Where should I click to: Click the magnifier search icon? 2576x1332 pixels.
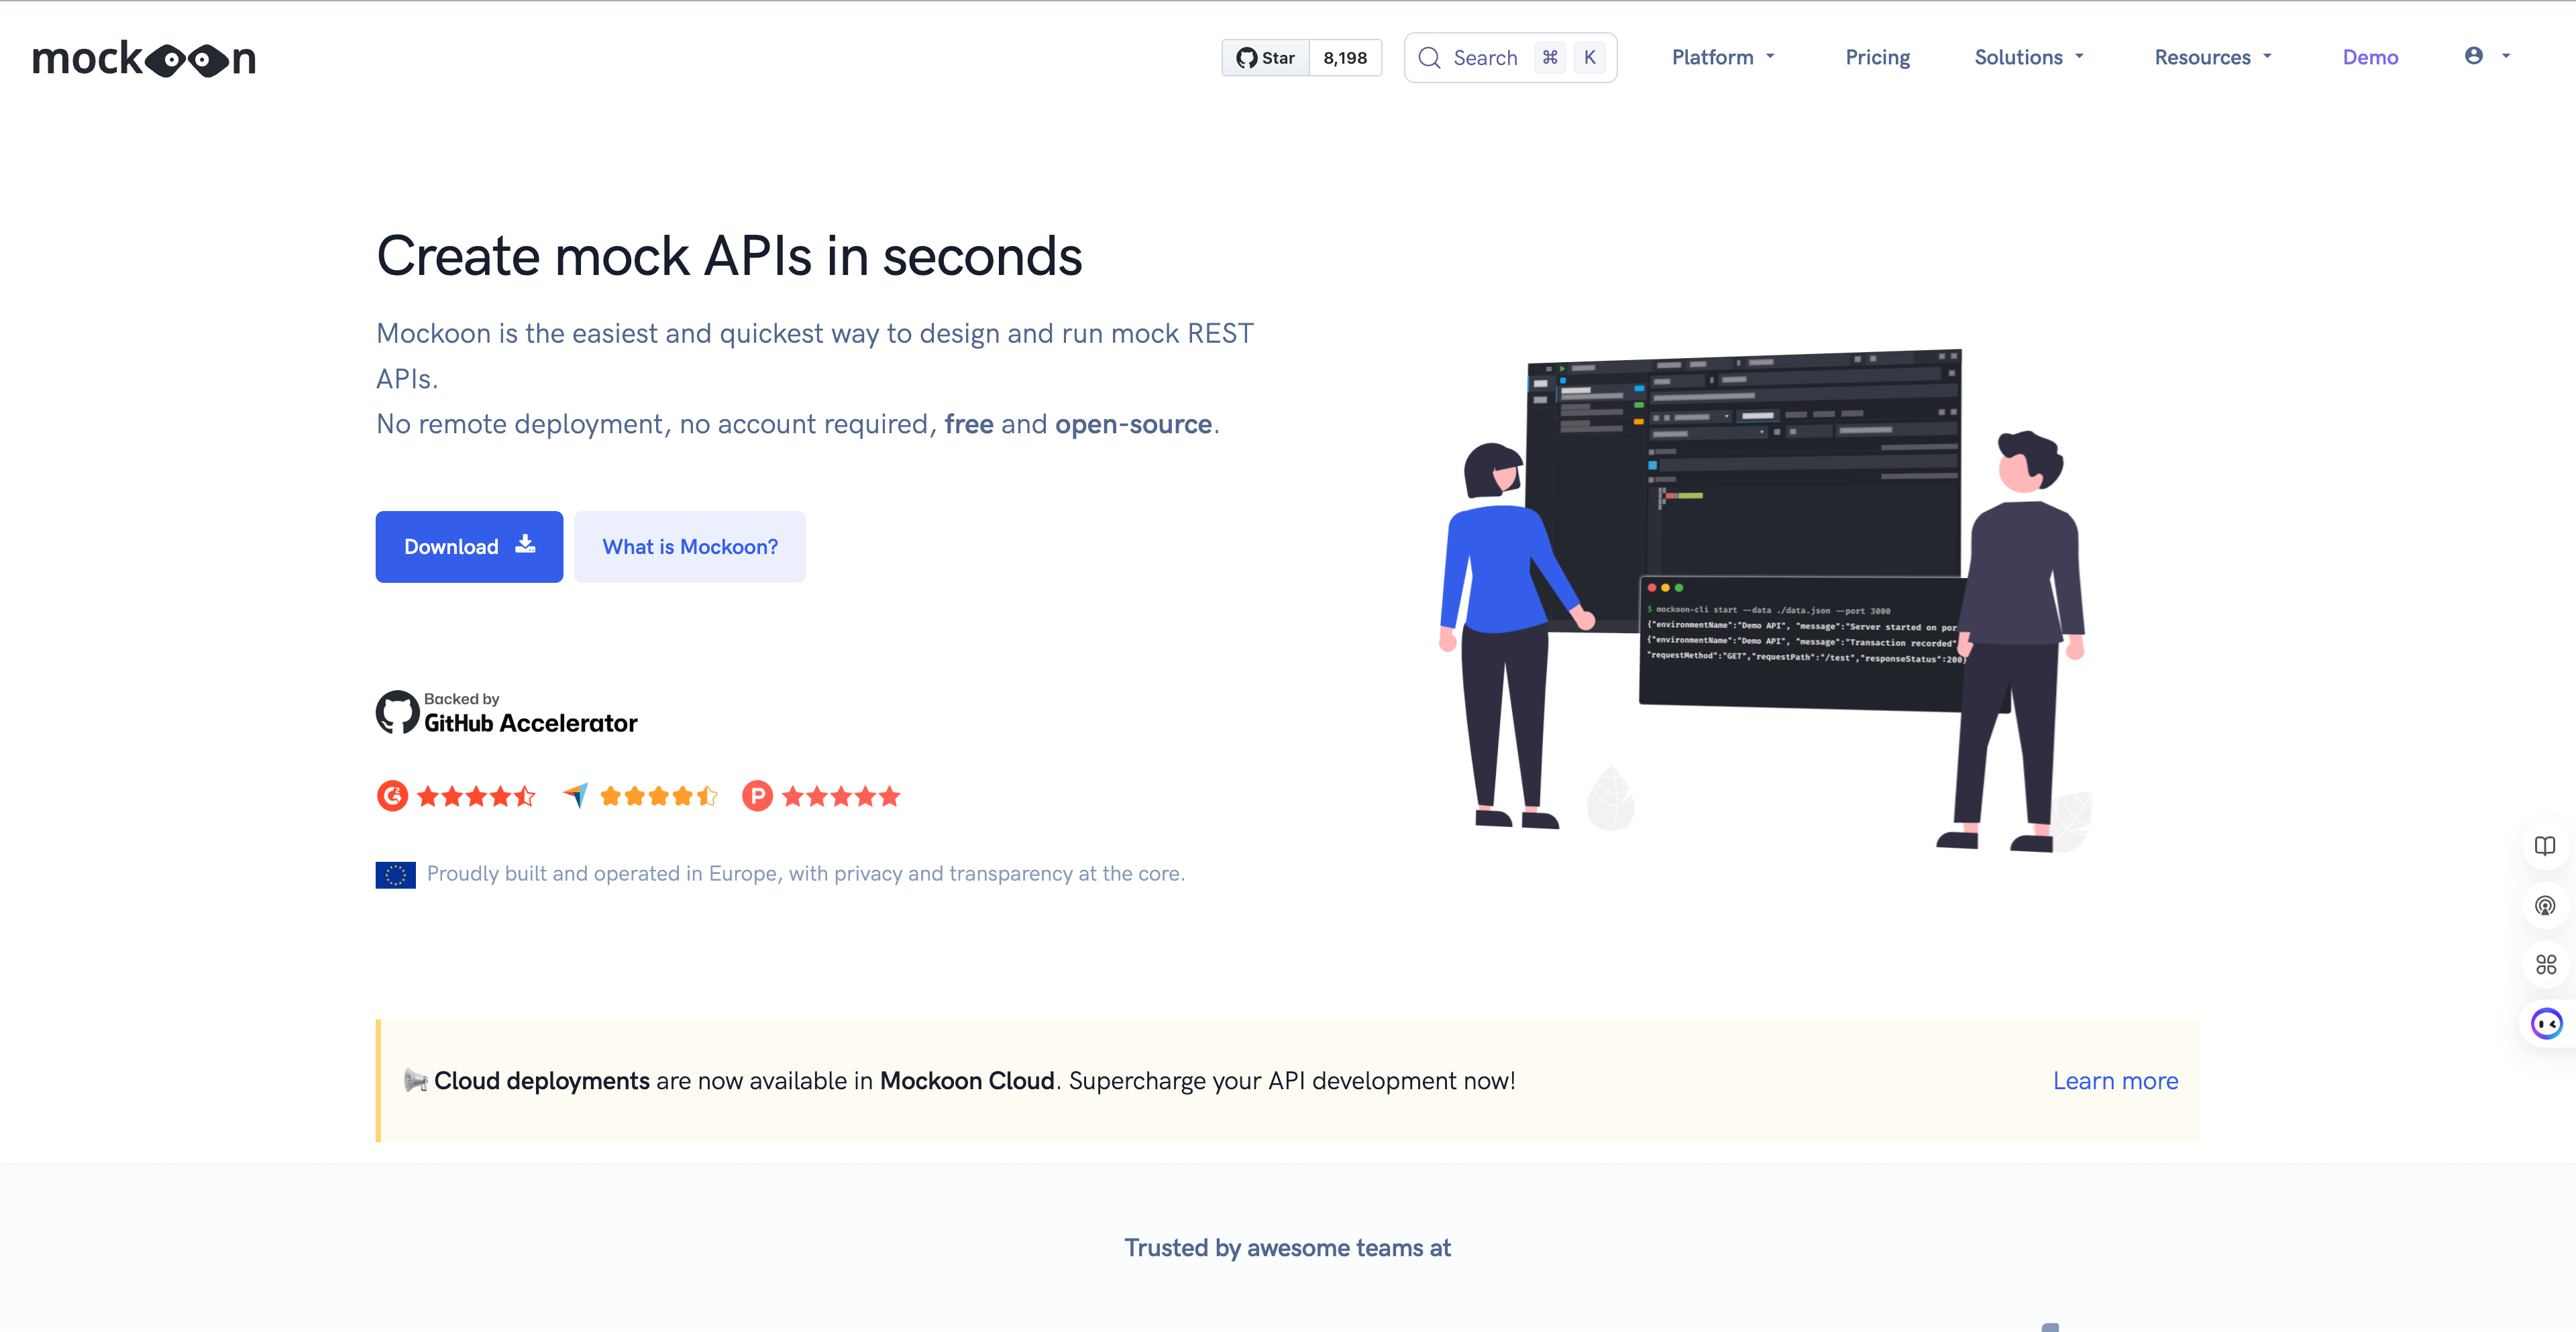coord(1429,58)
